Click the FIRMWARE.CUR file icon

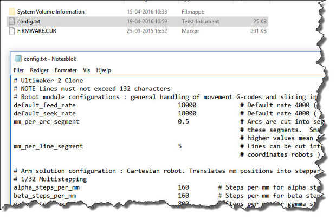pyautogui.click(x=12, y=31)
